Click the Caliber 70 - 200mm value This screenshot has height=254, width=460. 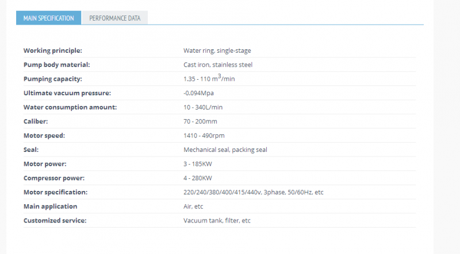(200, 122)
